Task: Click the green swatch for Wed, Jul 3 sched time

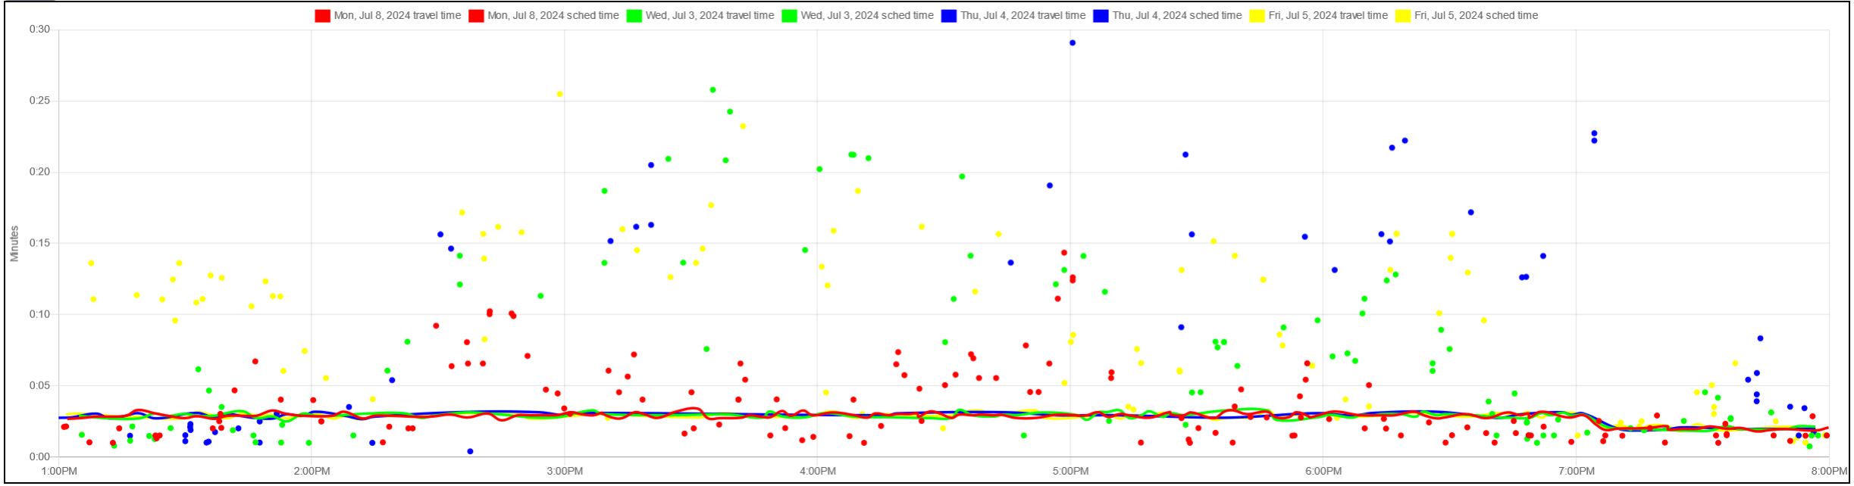Action: point(790,16)
